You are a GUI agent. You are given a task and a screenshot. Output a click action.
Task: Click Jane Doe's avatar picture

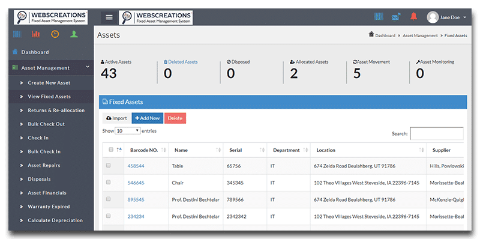pos(433,17)
